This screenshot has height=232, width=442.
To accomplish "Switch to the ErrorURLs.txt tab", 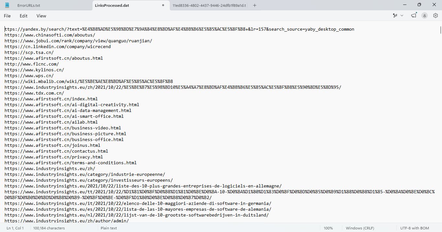I will [53, 5].
